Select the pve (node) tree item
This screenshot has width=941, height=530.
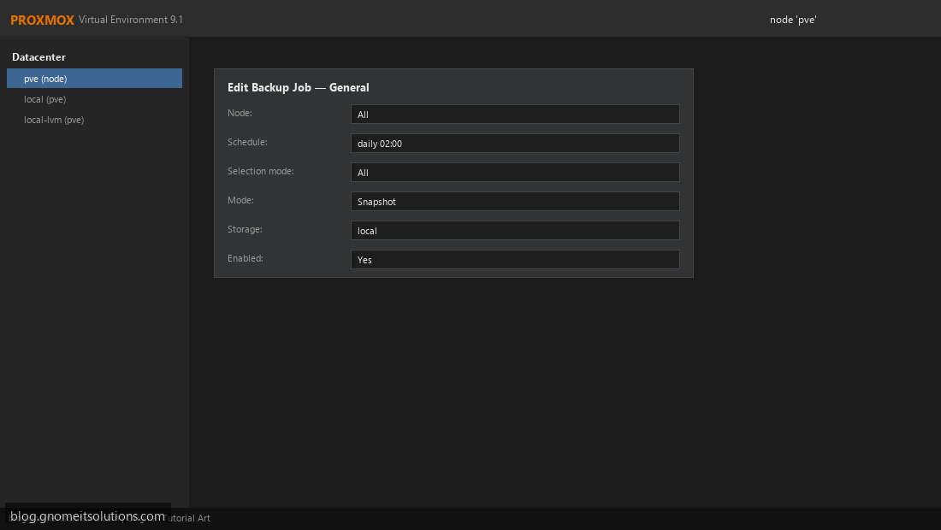(x=94, y=79)
